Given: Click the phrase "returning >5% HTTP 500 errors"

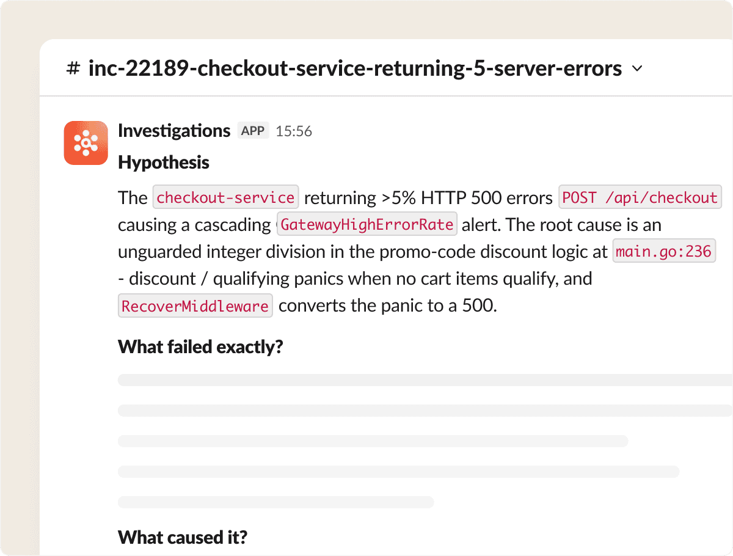Looking at the screenshot, I should 428,197.
